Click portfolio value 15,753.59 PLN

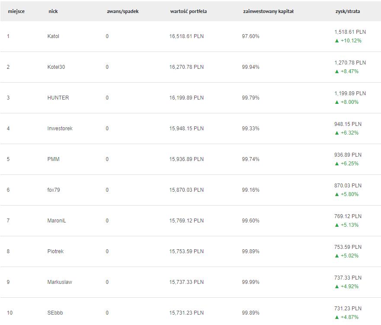pyautogui.click(x=186, y=251)
